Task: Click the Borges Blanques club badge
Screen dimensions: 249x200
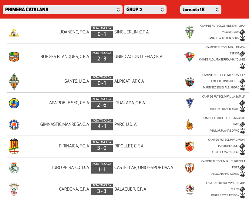Action: coord(14,57)
